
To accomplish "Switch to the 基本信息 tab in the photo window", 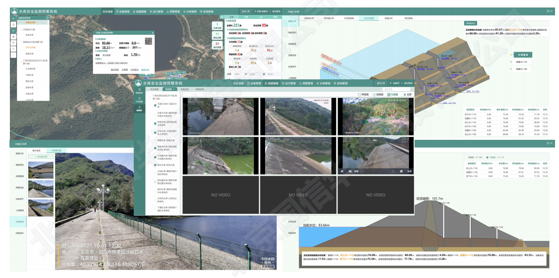I will (x=36, y=150).
